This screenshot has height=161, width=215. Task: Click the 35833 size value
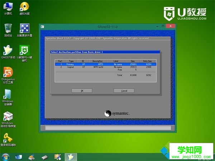tap(133, 67)
